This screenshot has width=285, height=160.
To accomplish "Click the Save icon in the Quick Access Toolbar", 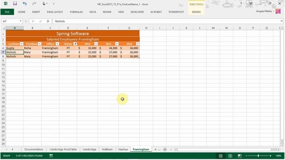I will click(x=15, y=4).
